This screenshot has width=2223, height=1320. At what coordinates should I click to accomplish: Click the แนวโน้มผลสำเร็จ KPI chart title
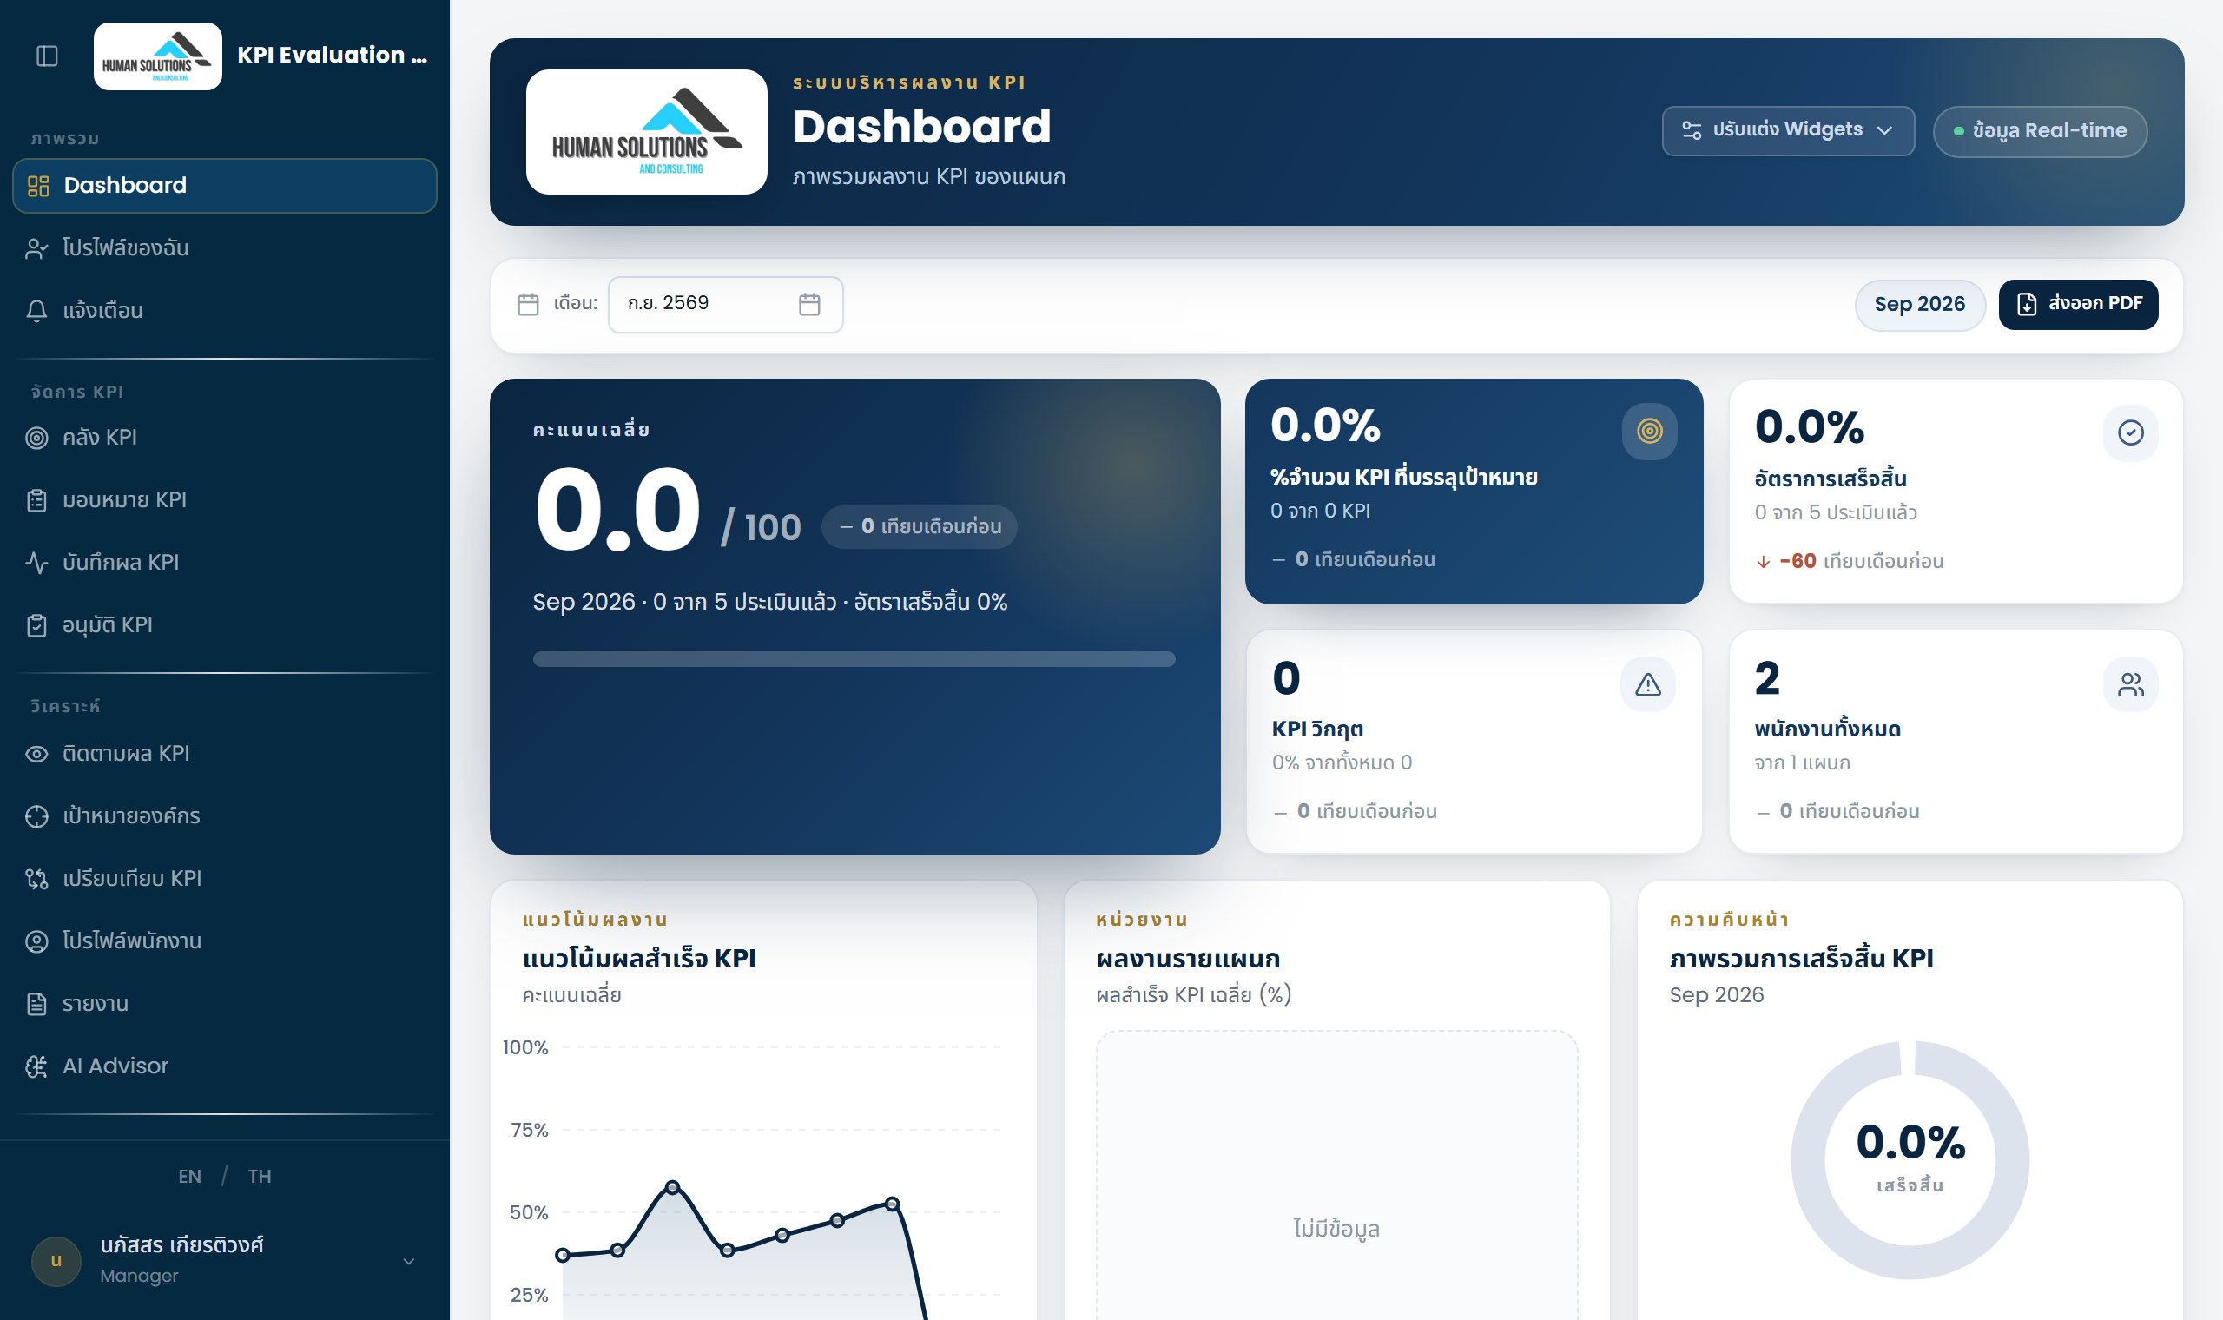click(x=639, y=958)
